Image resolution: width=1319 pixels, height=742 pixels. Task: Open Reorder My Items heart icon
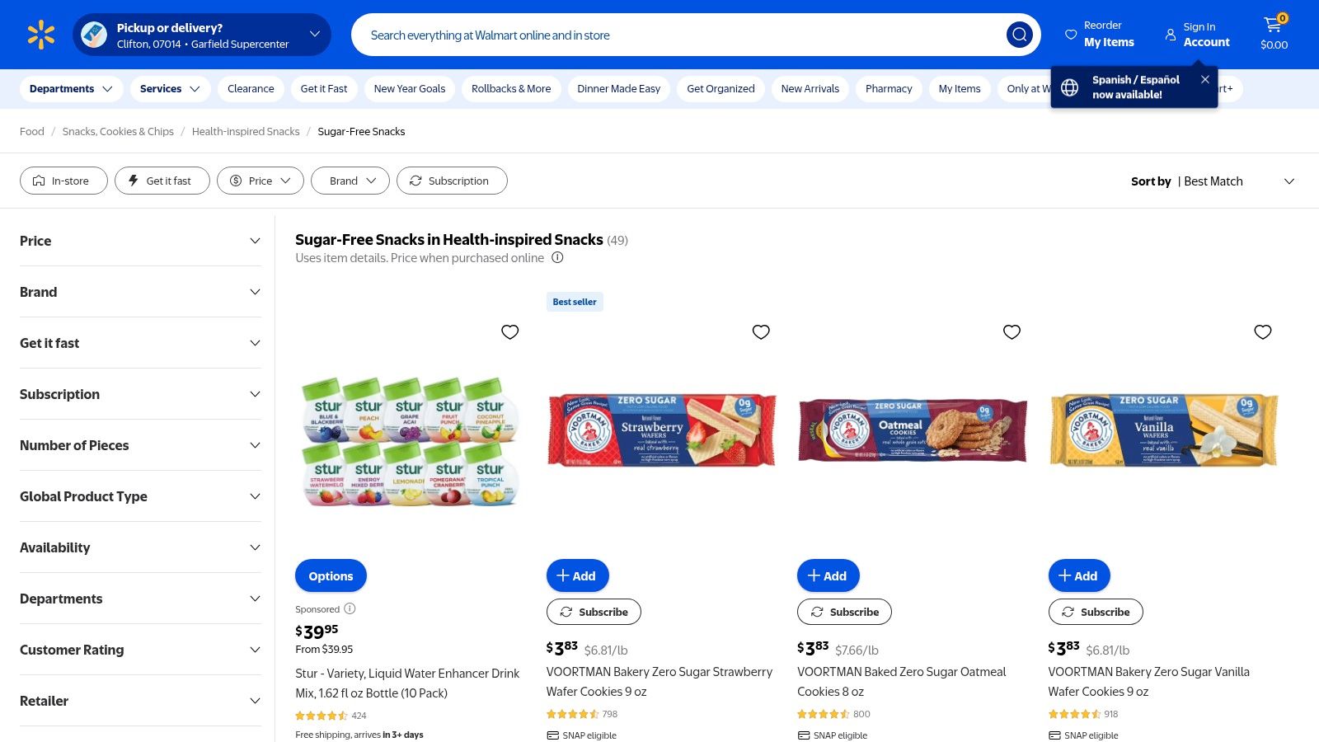(x=1071, y=35)
